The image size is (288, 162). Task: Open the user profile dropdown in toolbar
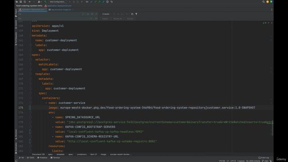click(40, 2)
